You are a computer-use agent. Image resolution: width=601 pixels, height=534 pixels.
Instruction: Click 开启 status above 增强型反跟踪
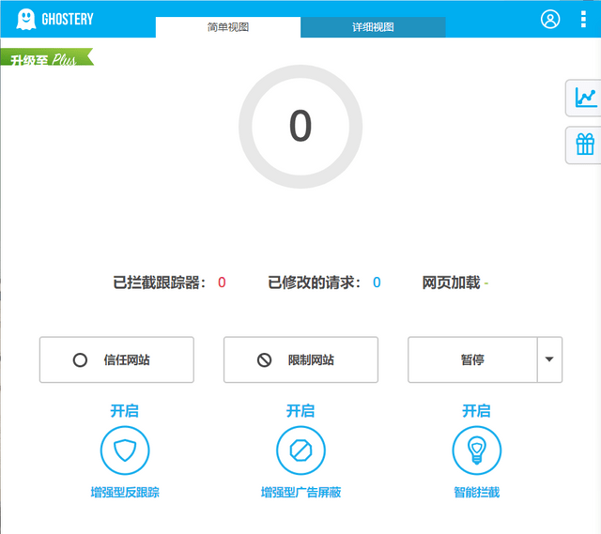coord(125,411)
